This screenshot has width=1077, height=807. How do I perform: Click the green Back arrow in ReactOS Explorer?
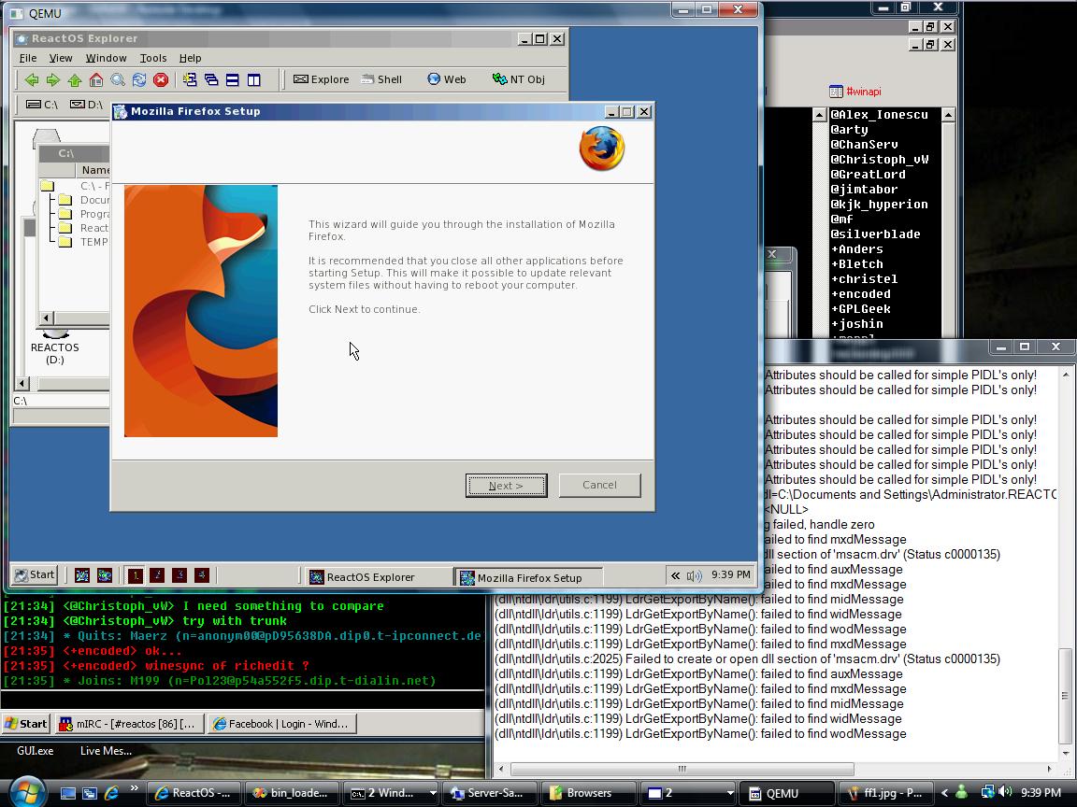coord(31,80)
